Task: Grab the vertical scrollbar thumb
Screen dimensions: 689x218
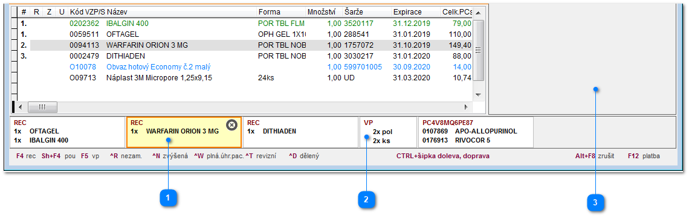Action: [479, 51]
